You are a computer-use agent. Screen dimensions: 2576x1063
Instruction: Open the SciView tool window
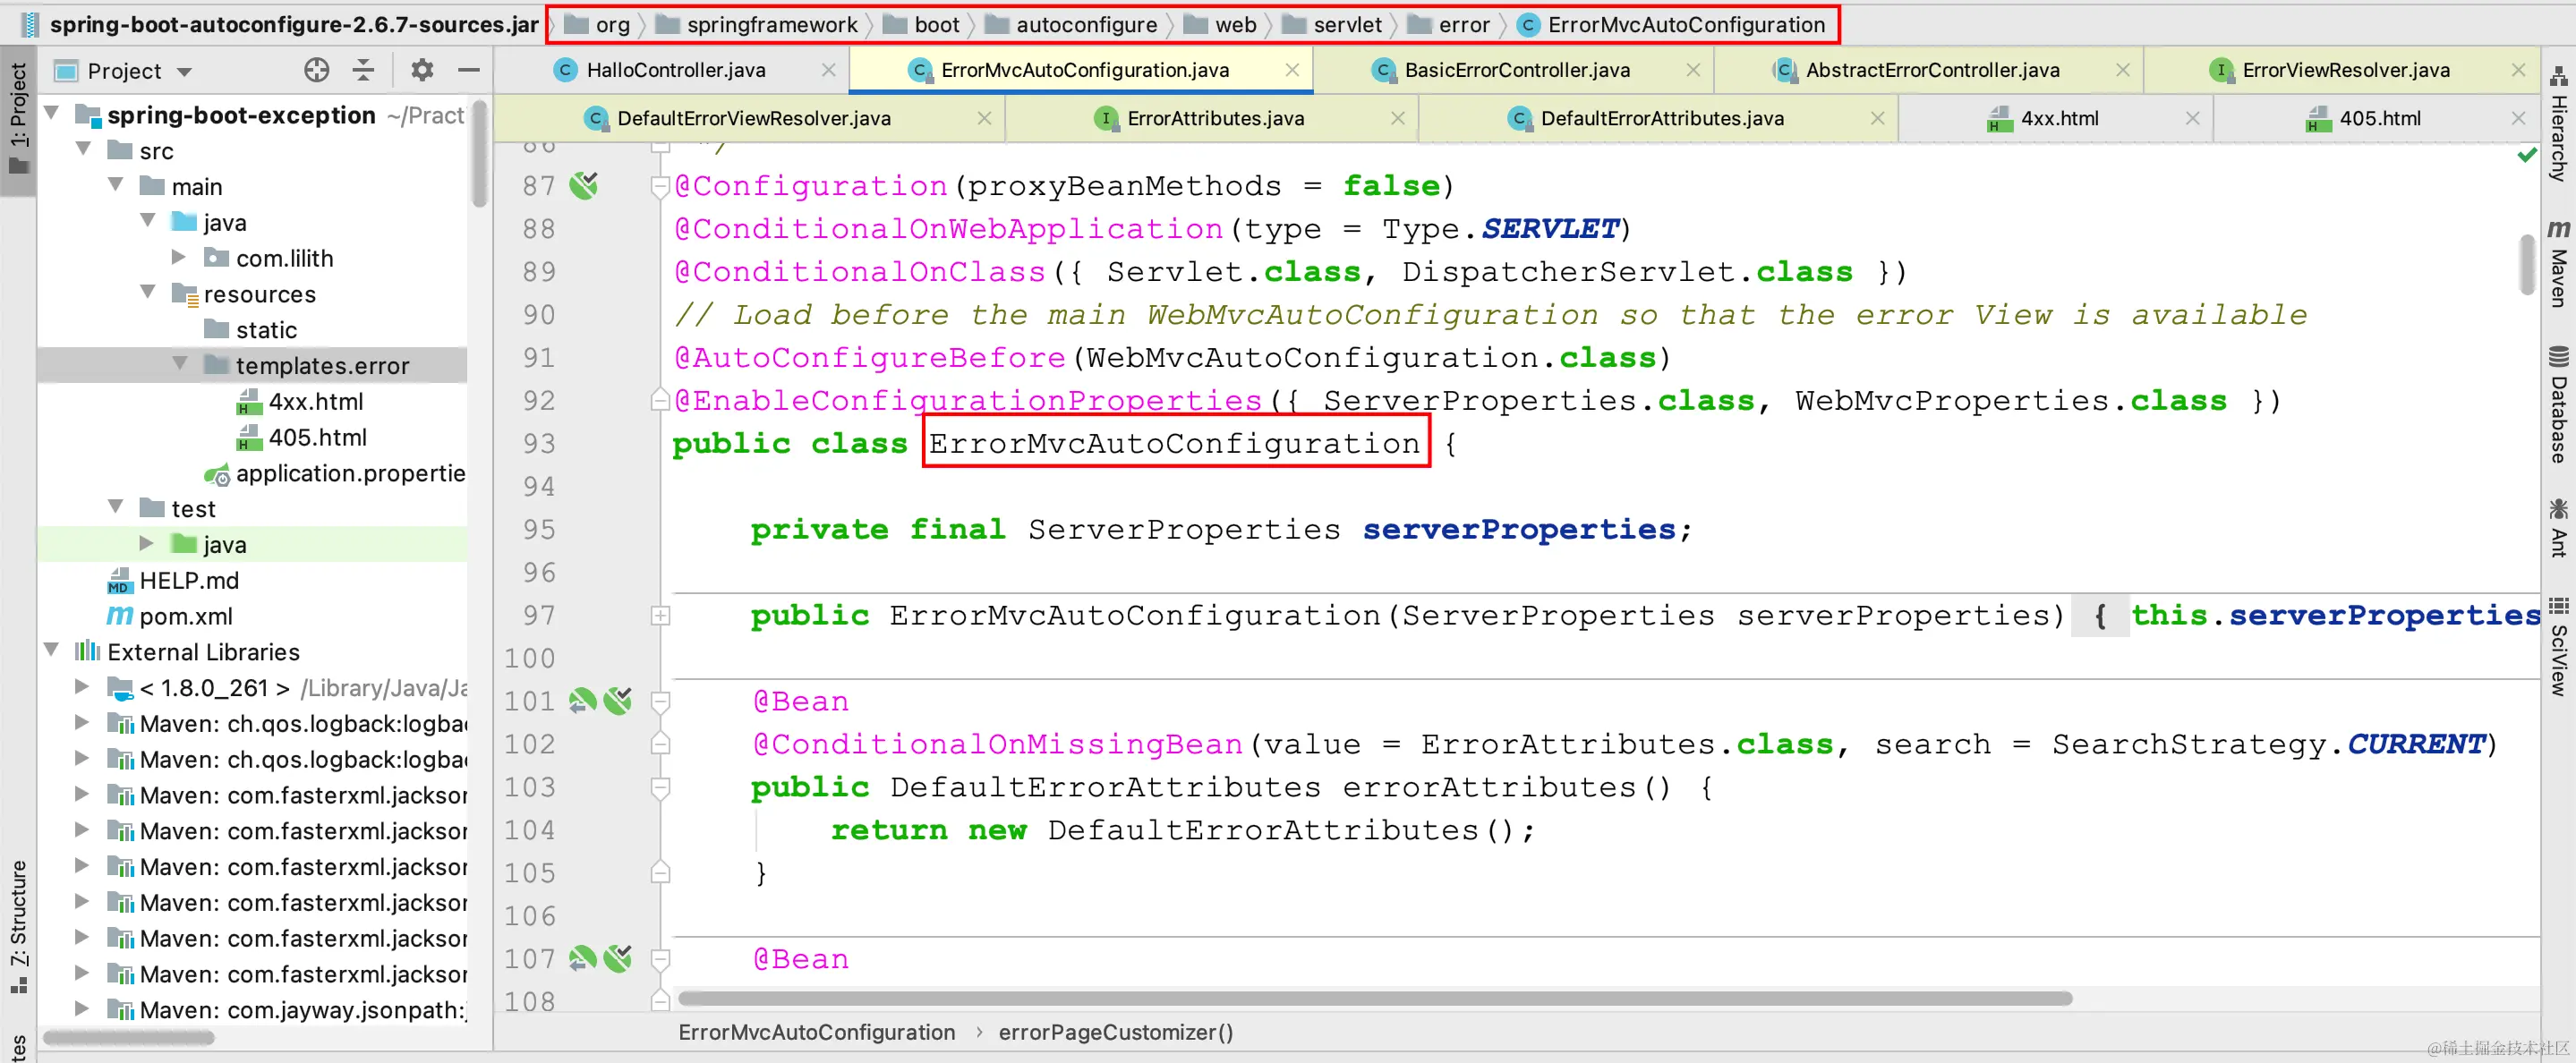tap(2558, 646)
